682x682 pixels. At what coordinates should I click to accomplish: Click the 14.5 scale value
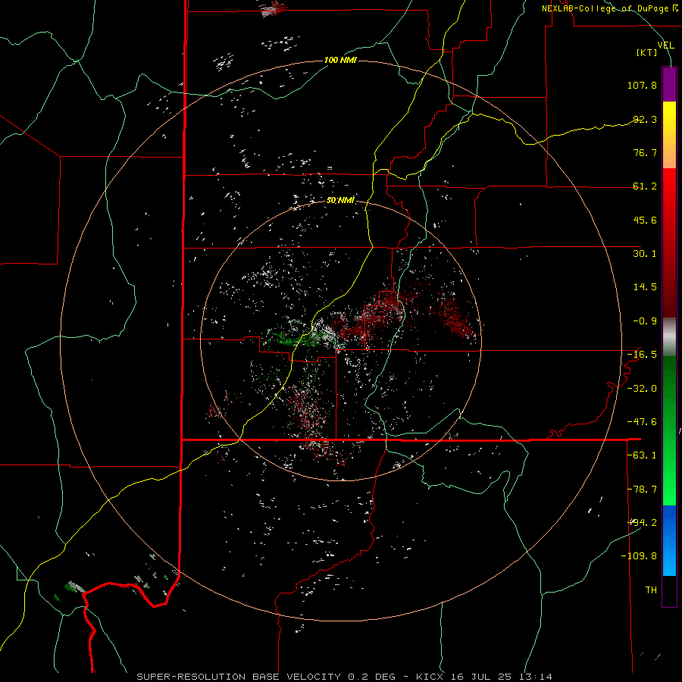tap(645, 287)
